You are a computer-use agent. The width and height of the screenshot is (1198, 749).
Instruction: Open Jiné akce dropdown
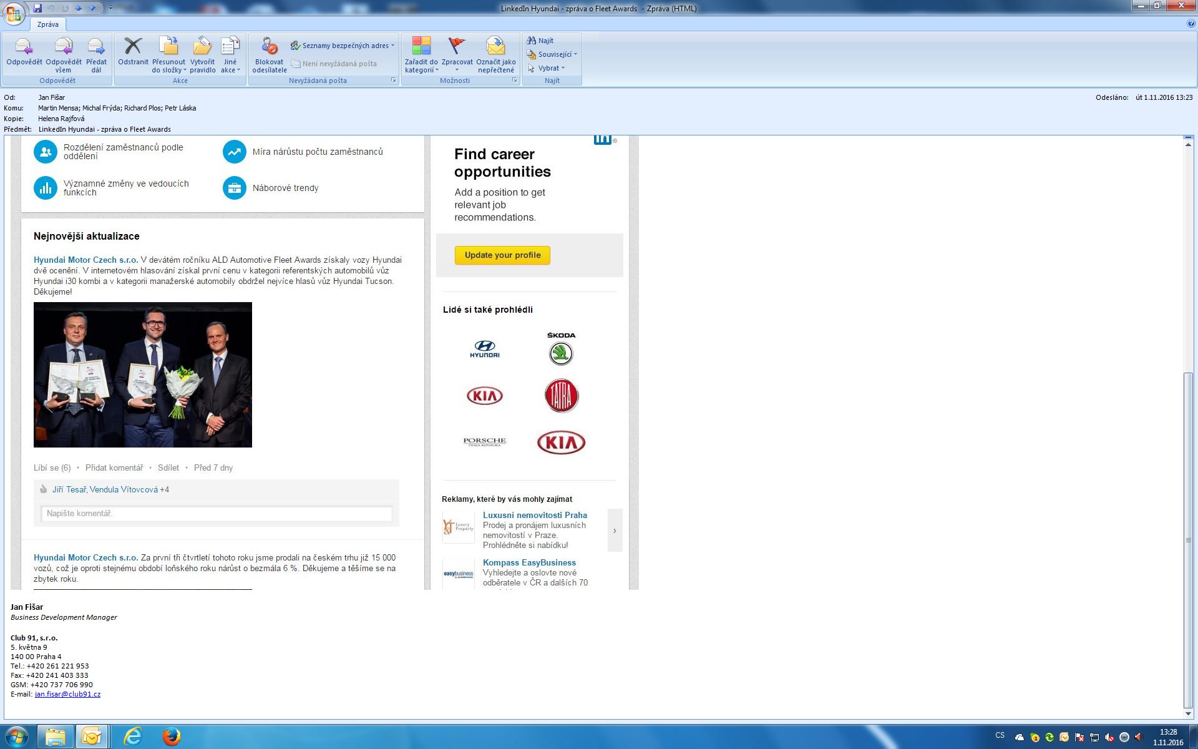tap(230, 54)
